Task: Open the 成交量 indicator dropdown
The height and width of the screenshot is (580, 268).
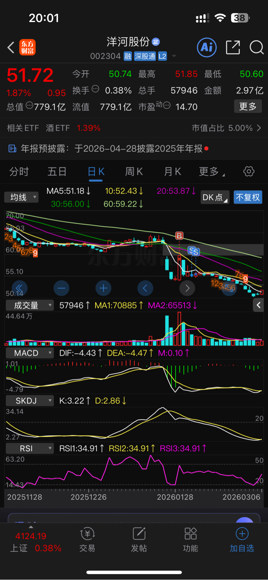Action: tap(30, 306)
